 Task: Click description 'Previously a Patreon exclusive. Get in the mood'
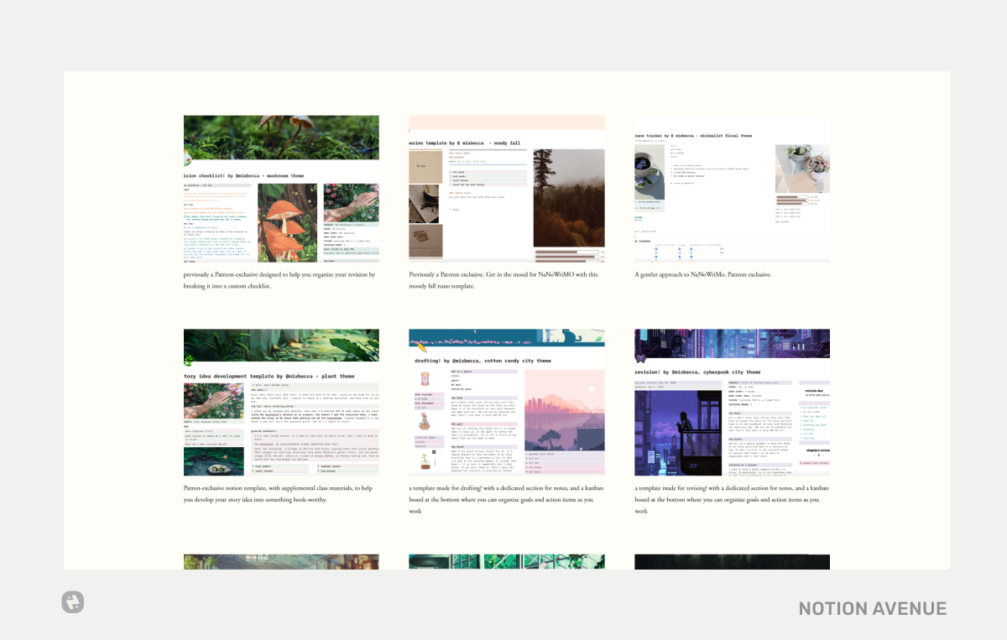[503, 280]
